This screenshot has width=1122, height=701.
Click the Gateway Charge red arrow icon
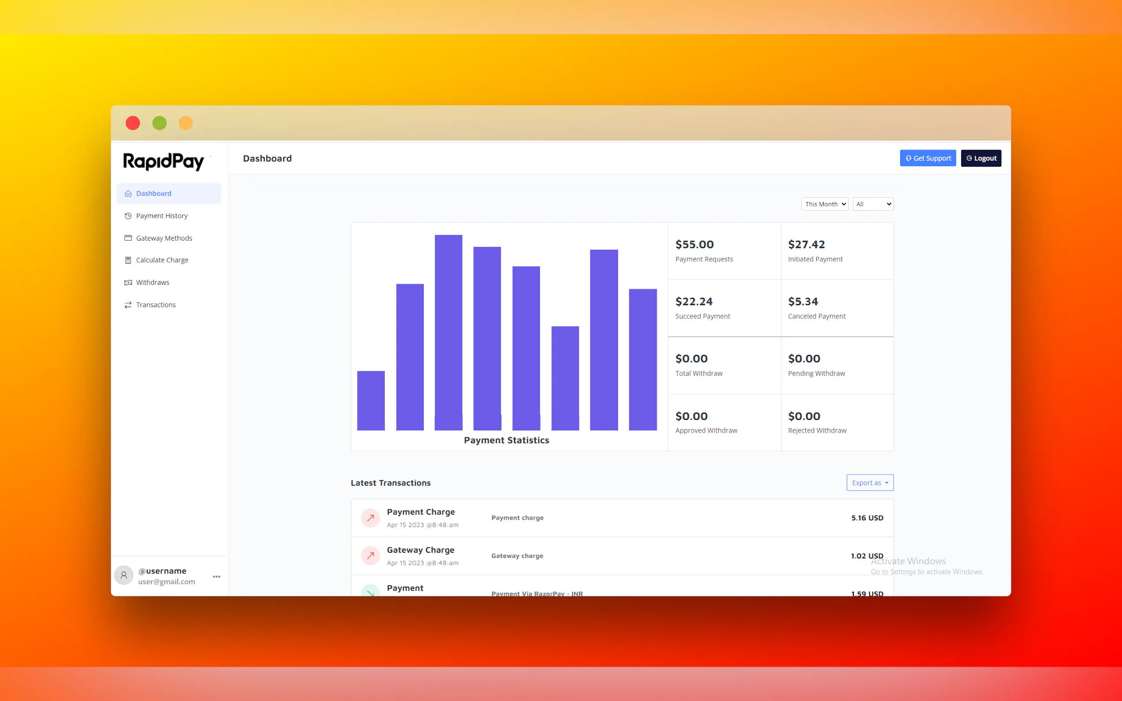(x=370, y=555)
